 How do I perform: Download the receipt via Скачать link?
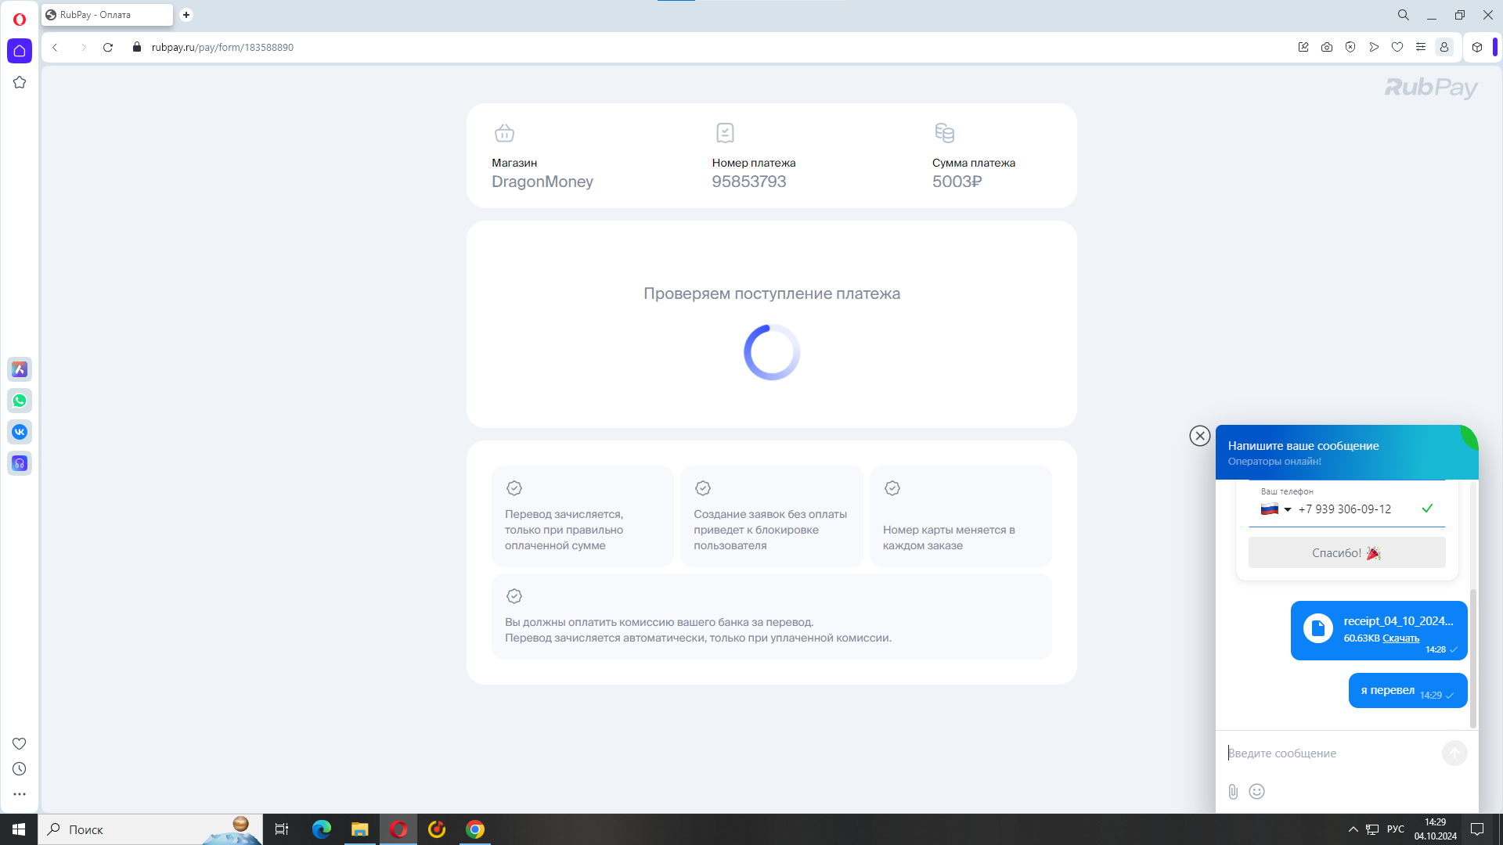(x=1400, y=638)
